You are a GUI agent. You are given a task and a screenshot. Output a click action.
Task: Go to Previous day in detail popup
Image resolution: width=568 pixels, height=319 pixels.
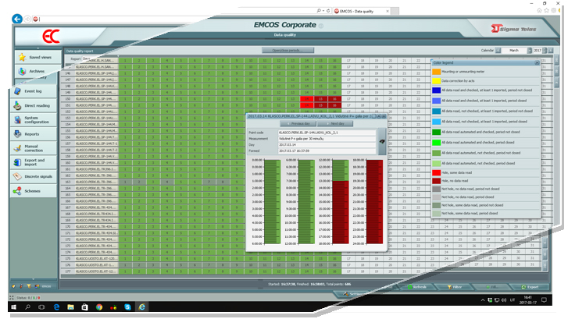(x=298, y=124)
